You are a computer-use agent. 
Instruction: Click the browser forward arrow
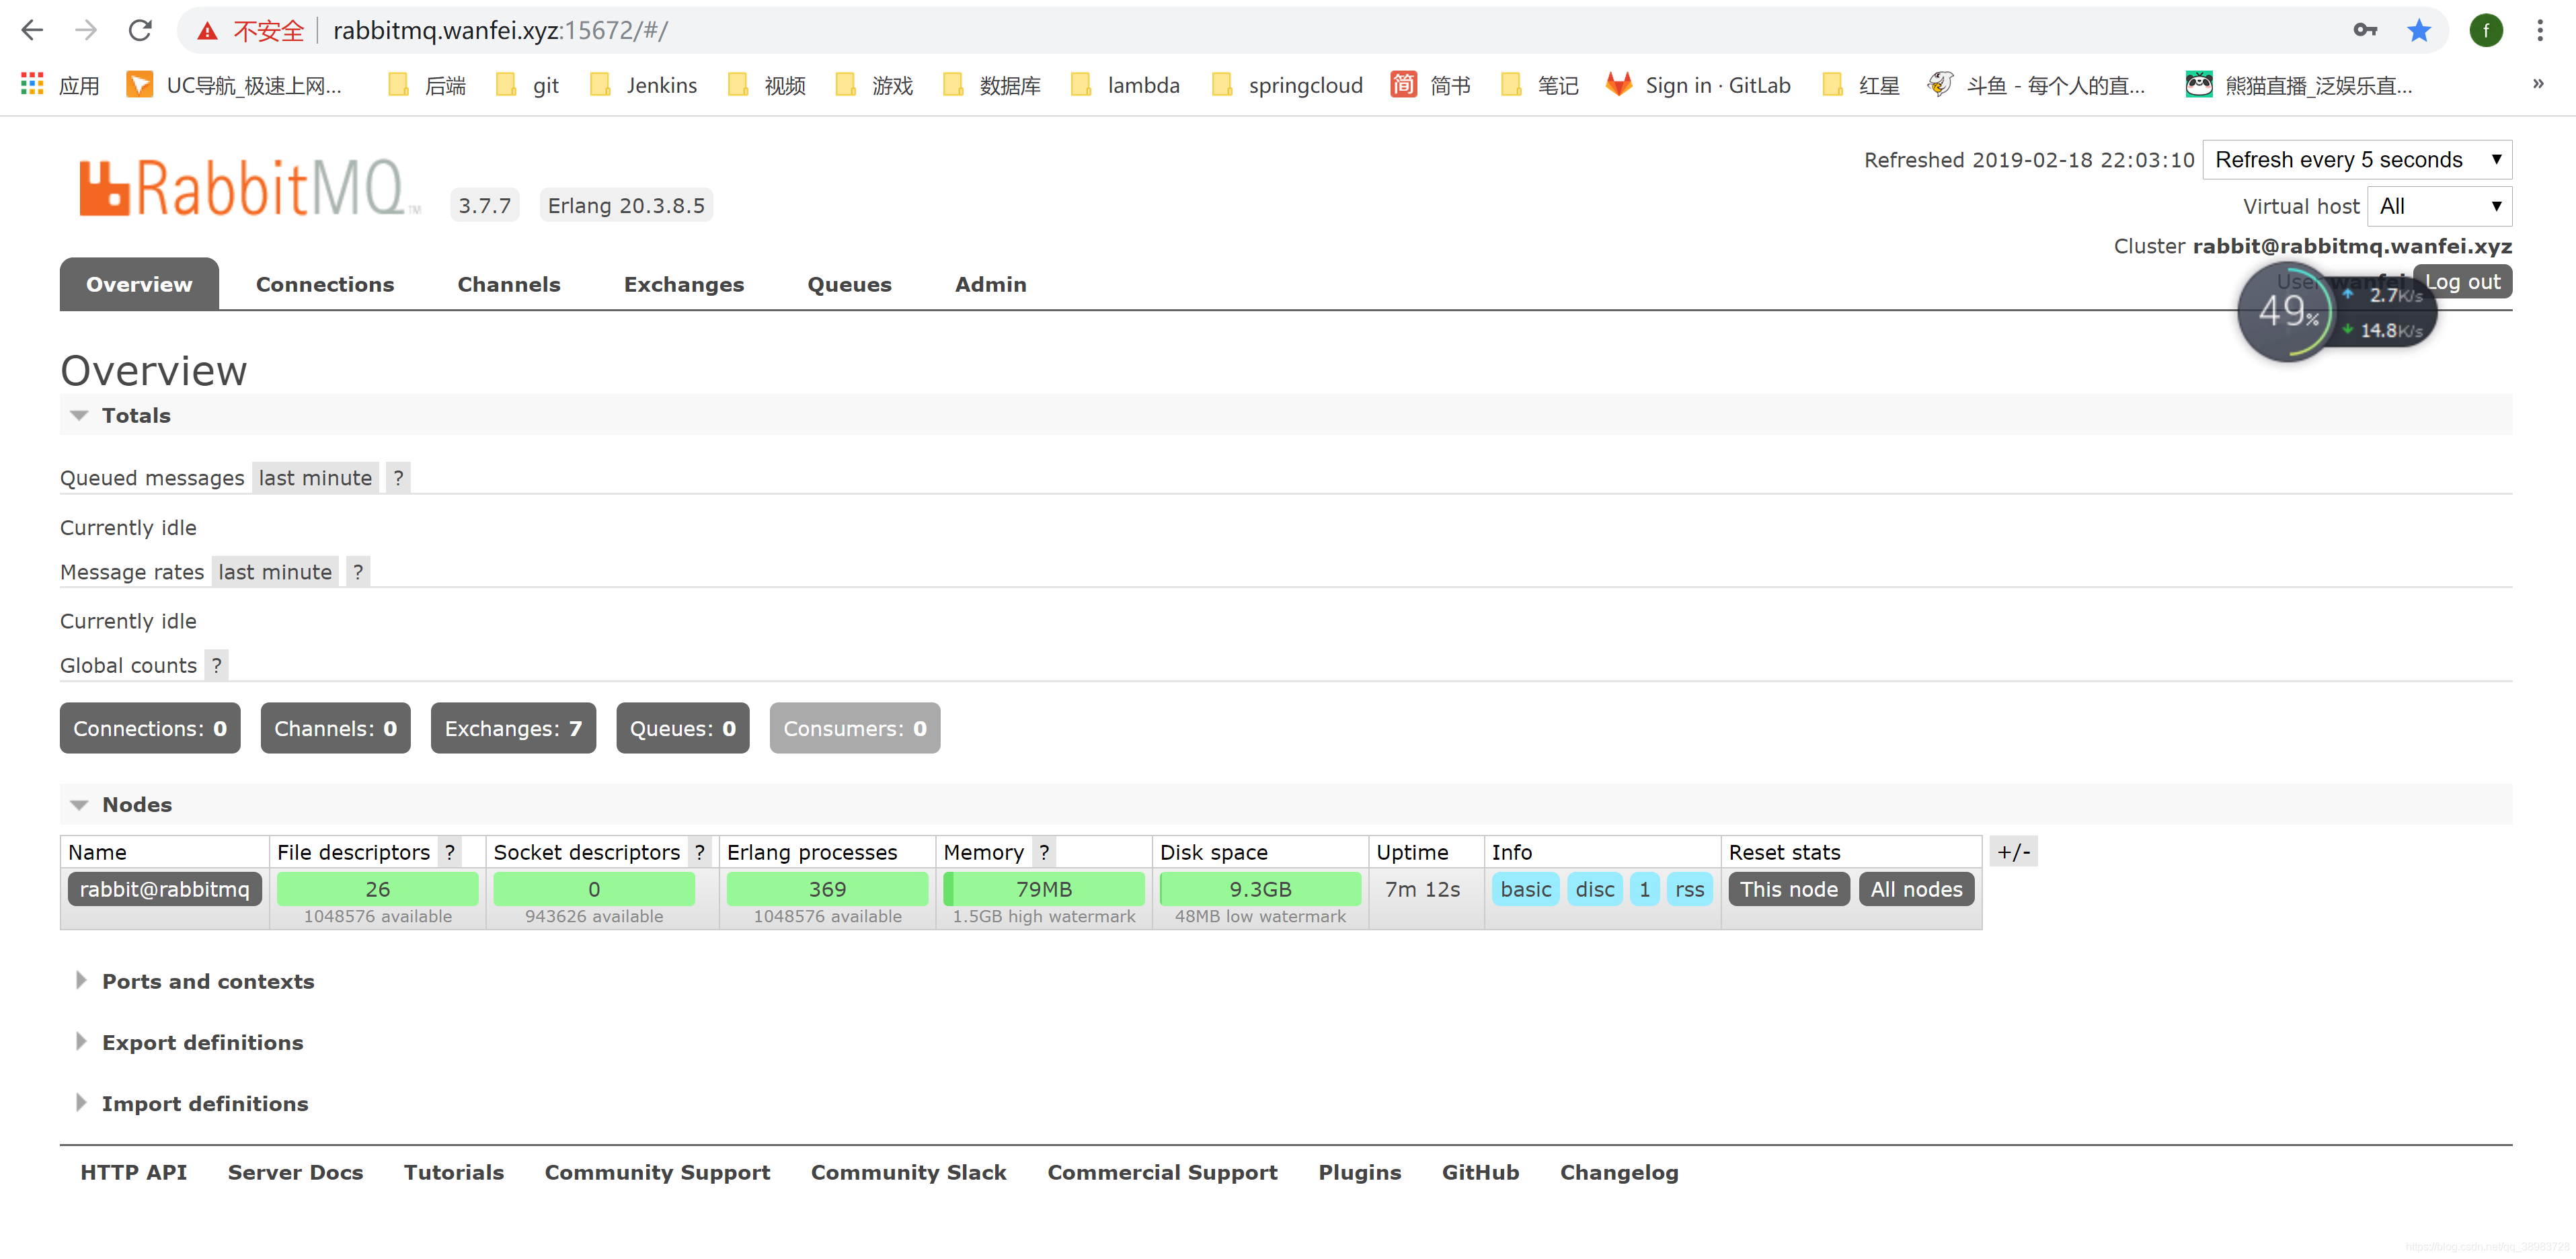point(86,30)
